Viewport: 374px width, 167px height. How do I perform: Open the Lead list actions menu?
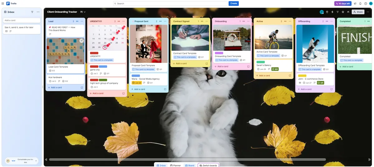(x=82, y=21)
